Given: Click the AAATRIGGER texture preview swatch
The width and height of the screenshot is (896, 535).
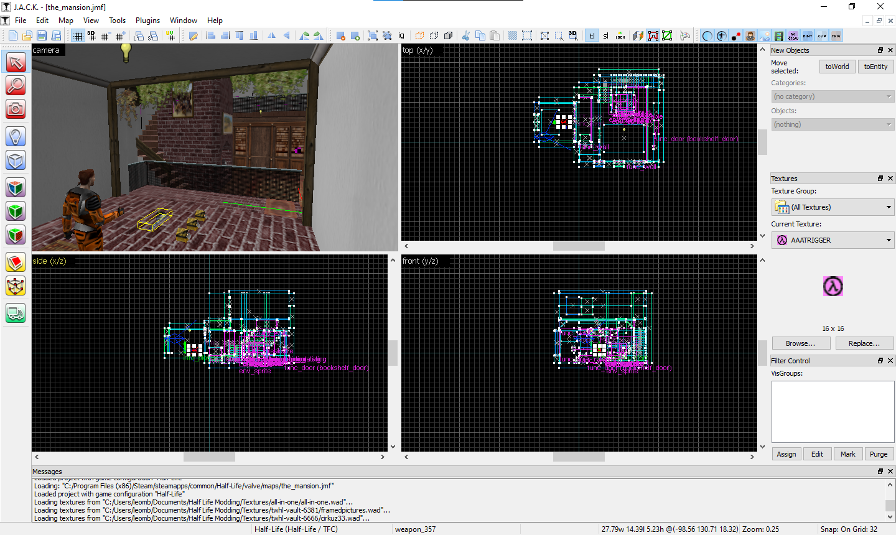Looking at the screenshot, I should tap(833, 286).
